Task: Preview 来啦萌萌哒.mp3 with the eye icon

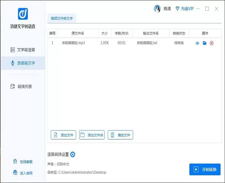Action: (197, 43)
